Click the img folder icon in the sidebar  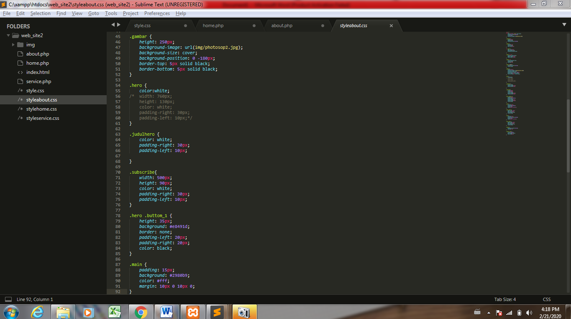click(x=20, y=44)
